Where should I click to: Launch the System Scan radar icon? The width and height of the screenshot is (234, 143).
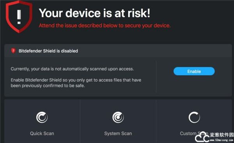pos(118,117)
